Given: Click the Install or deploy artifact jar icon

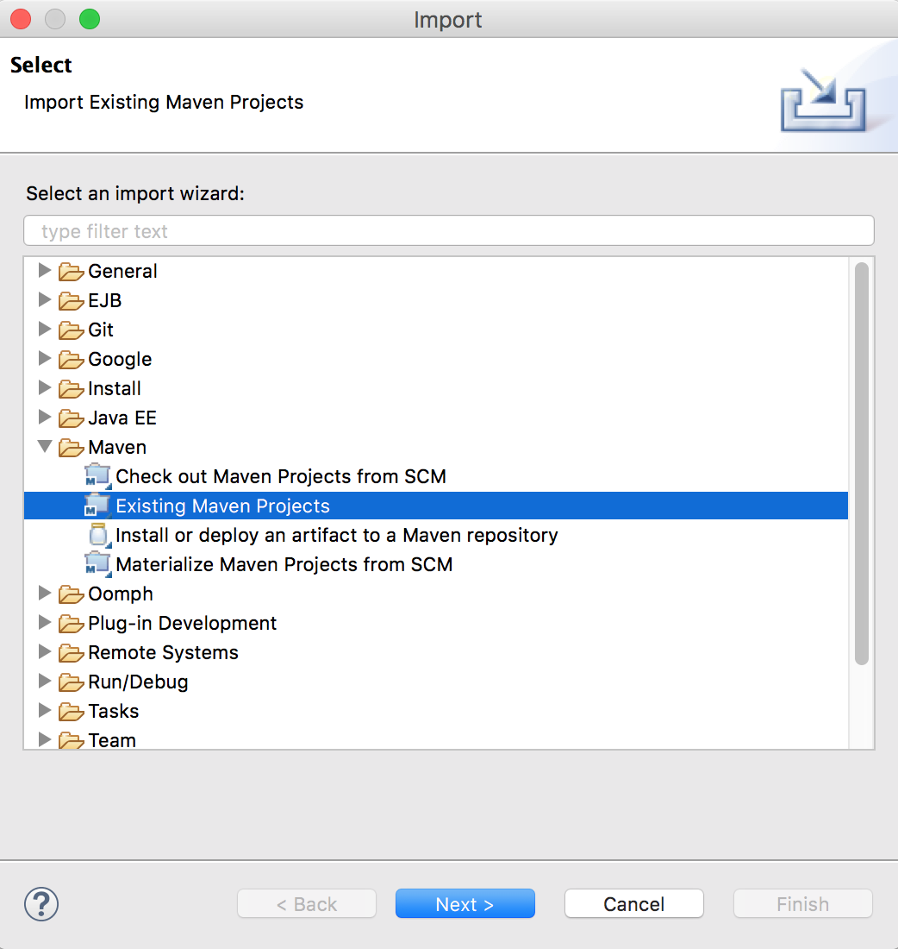Looking at the screenshot, I should pyautogui.click(x=99, y=535).
